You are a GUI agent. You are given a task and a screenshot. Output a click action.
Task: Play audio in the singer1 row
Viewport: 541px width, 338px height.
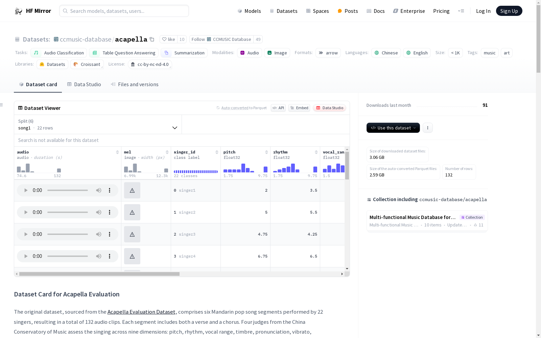pos(26,190)
